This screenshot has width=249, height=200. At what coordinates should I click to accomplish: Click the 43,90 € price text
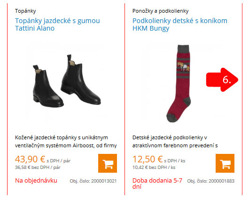pos(30,159)
